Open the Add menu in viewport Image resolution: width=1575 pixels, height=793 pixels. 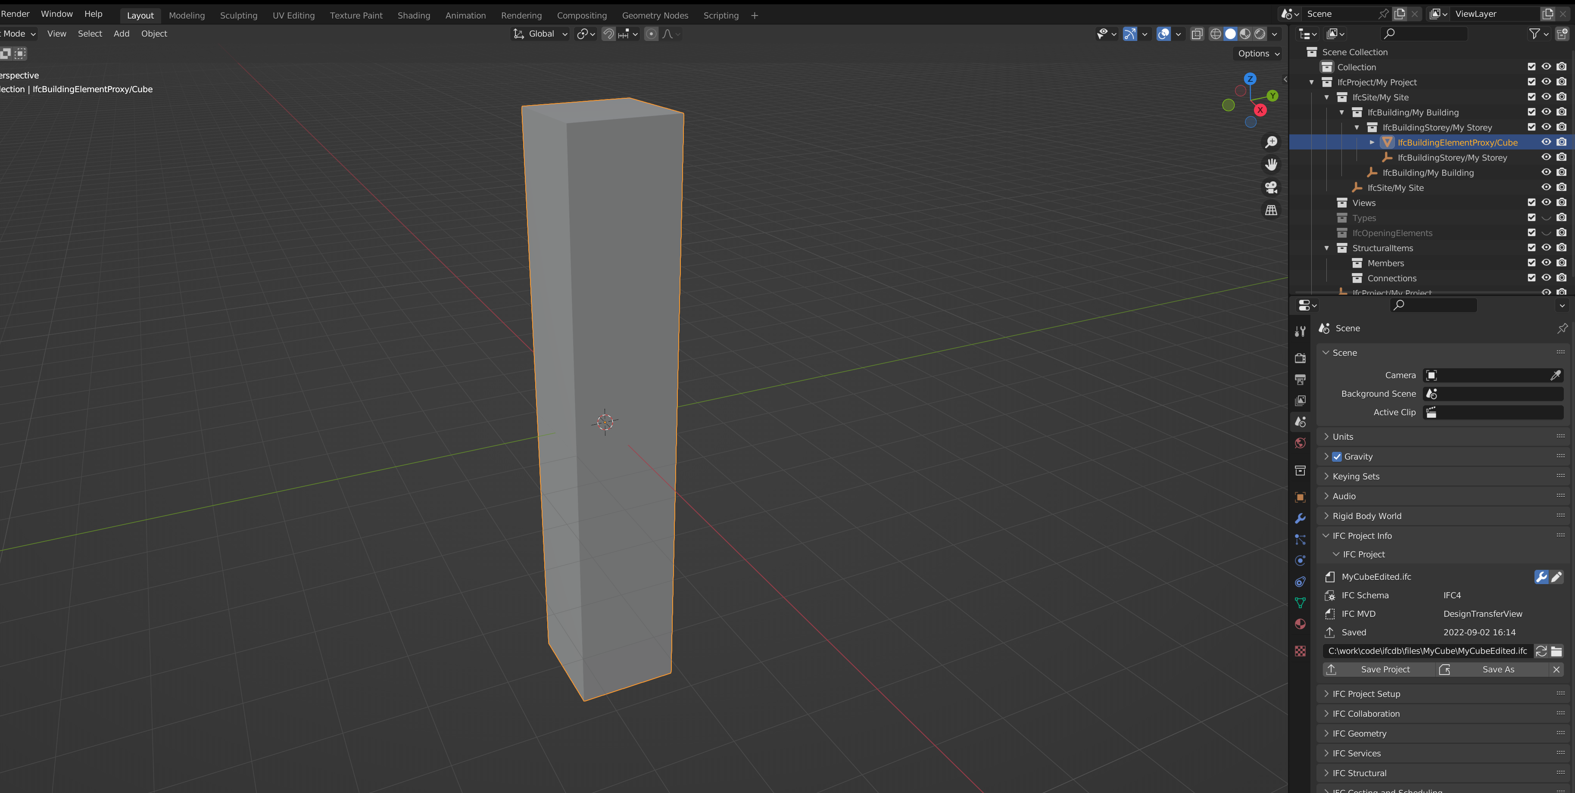pos(121,34)
